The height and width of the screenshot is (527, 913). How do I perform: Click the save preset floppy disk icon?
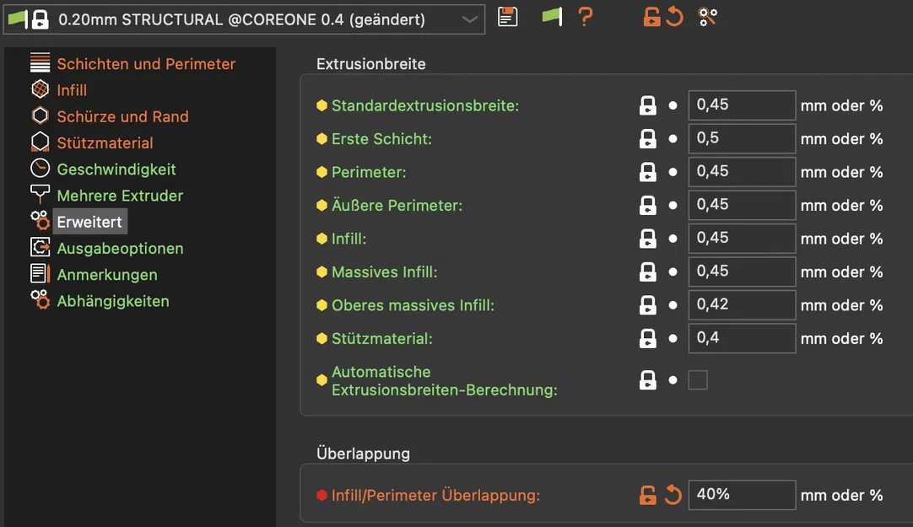[507, 17]
